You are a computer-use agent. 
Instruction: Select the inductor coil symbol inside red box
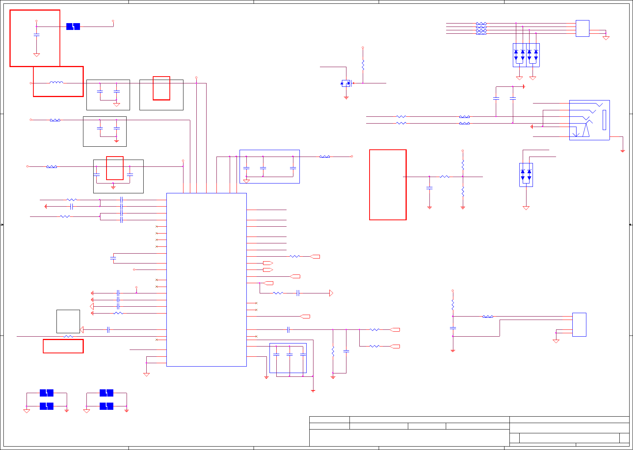56,82
